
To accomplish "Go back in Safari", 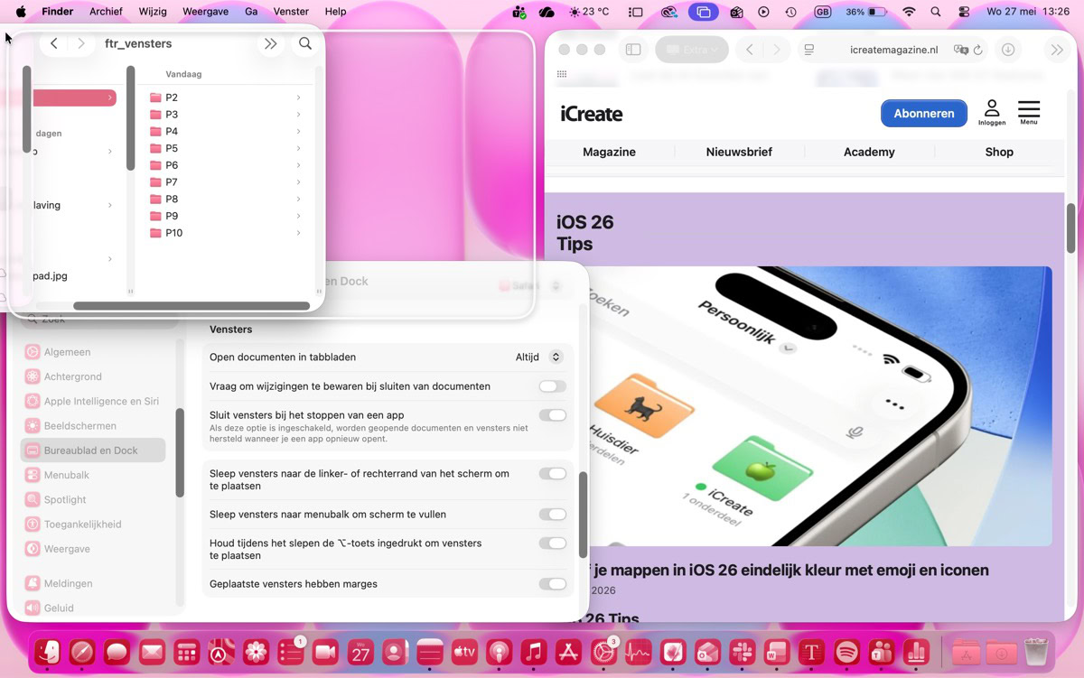I will click(750, 50).
